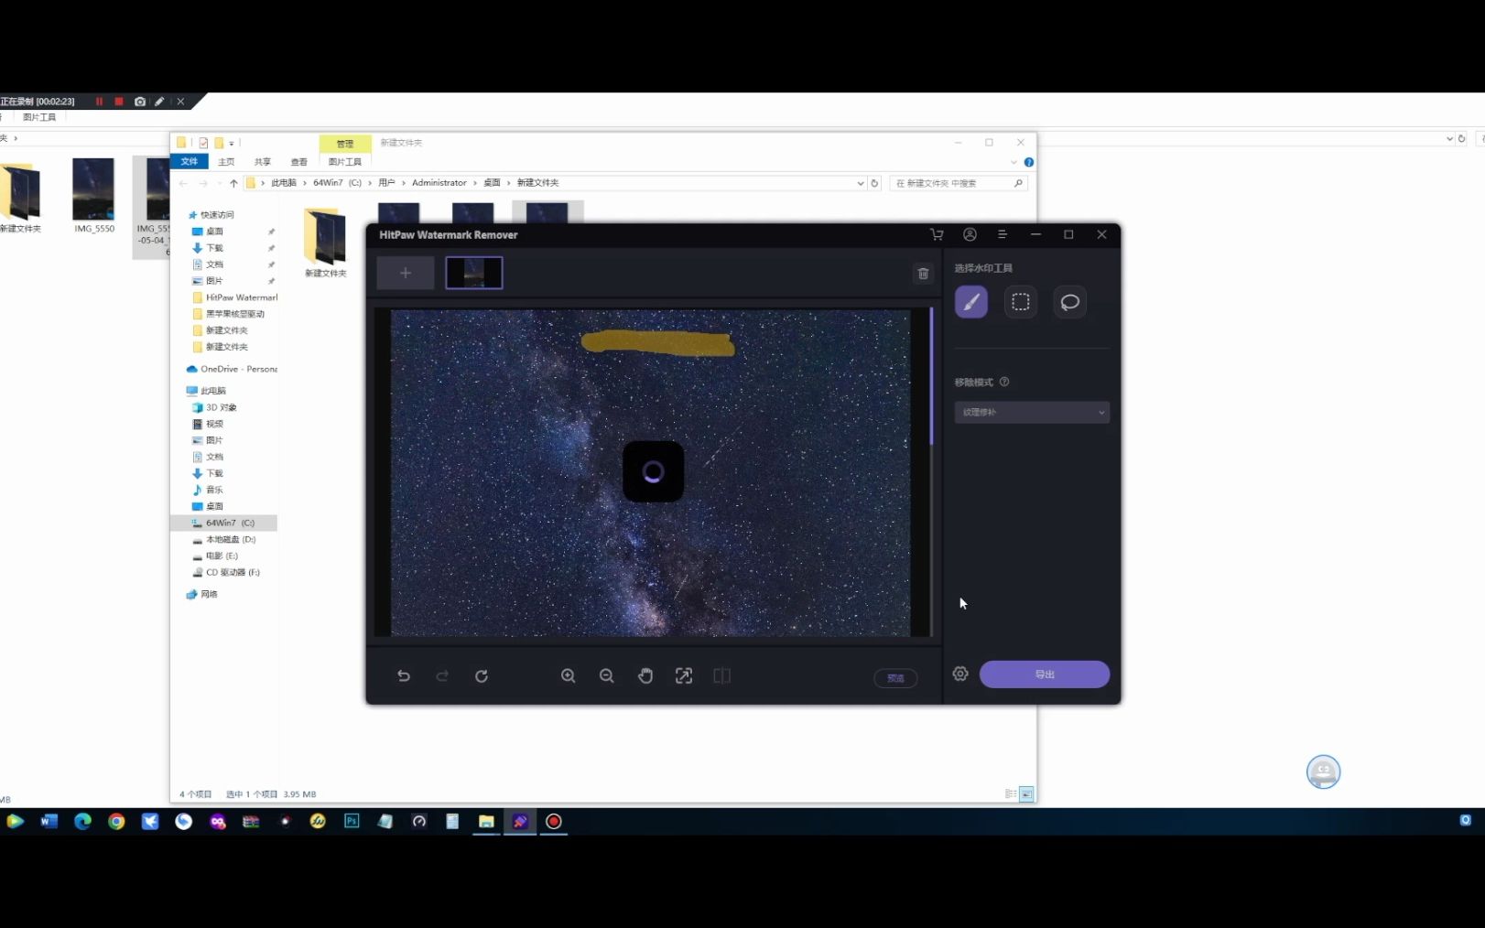Open the 文件 tab in Explorer
This screenshot has height=928, width=1485.
[x=190, y=161]
